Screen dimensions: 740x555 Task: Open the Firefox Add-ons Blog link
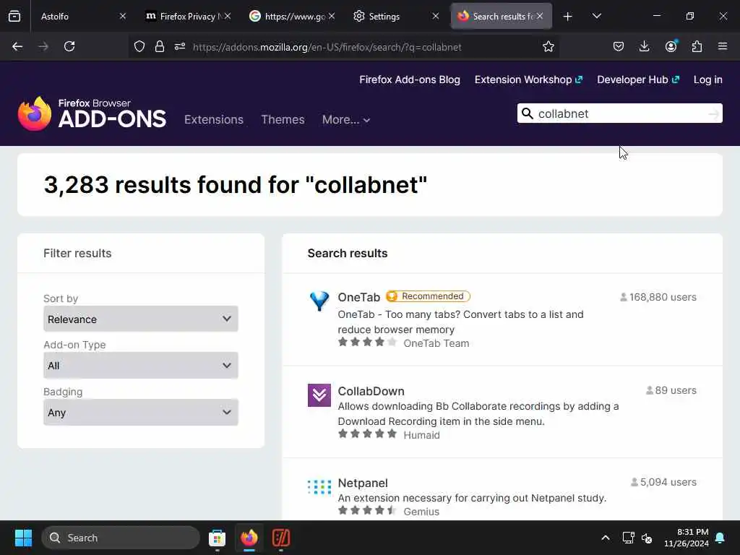click(x=410, y=79)
